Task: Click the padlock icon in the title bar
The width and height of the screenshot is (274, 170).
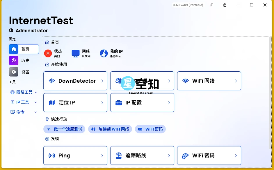Action: [225, 5]
